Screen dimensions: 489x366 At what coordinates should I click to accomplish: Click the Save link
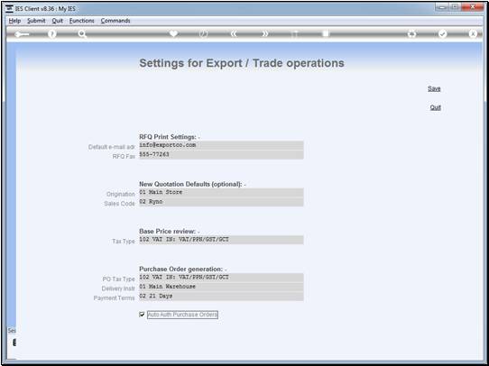[434, 88]
